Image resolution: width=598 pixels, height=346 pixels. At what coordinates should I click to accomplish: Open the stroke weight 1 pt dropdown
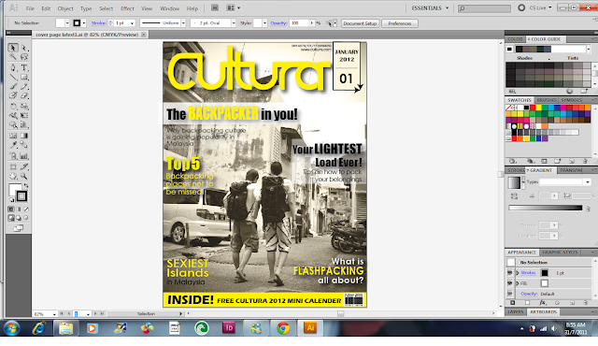pyautogui.click(x=132, y=23)
